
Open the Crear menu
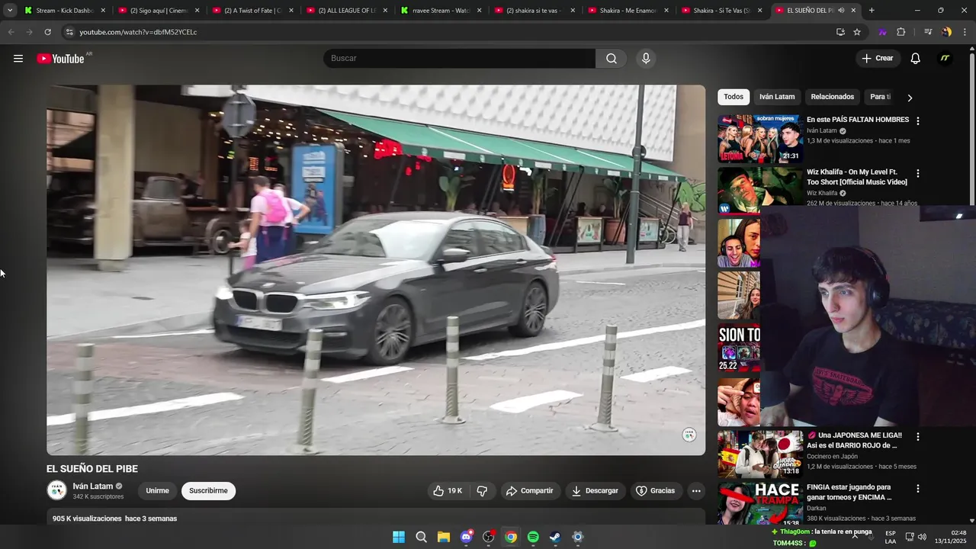(878, 59)
